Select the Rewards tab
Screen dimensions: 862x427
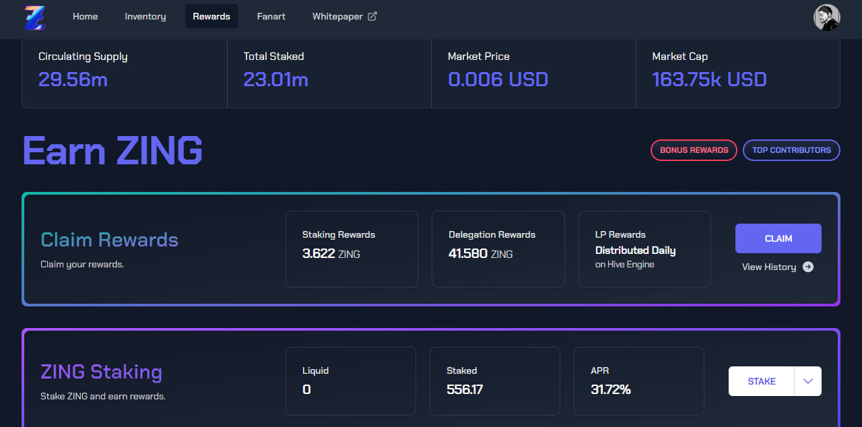click(211, 16)
